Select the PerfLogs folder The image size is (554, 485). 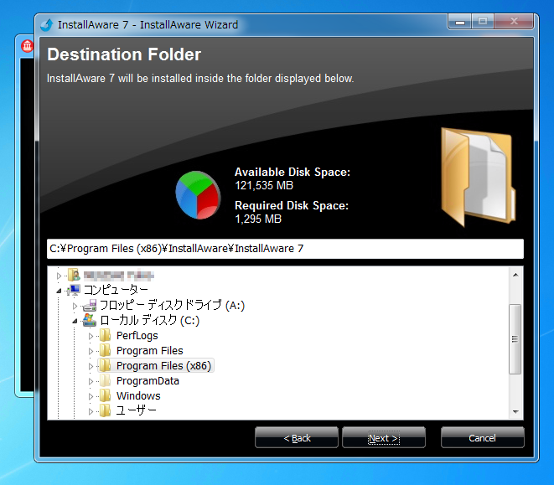pos(137,336)
